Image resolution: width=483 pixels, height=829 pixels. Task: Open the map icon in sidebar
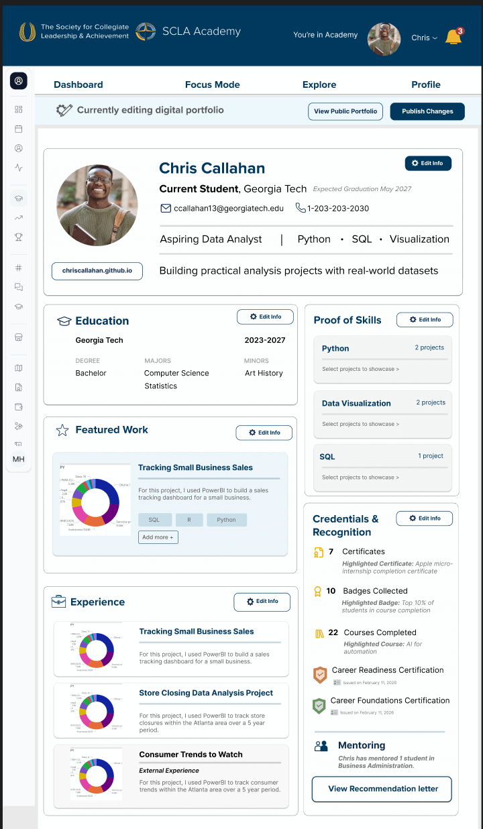(19, 368)
